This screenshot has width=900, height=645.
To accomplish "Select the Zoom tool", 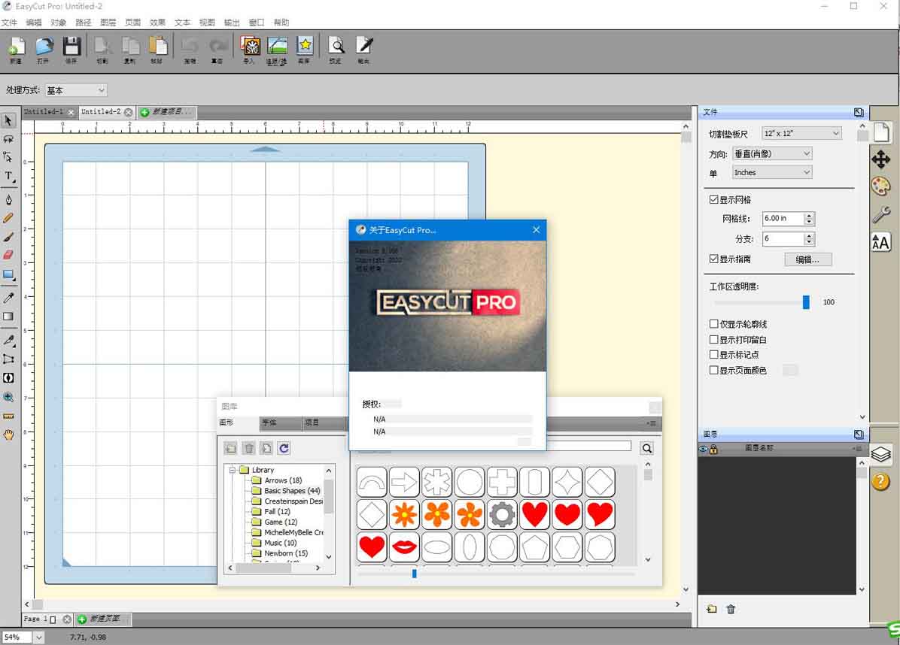I will click(x=8, y=397).
